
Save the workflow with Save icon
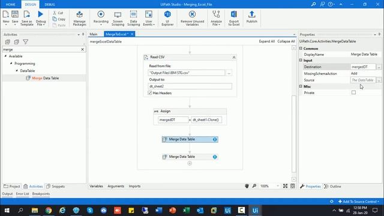coord(15,14)
